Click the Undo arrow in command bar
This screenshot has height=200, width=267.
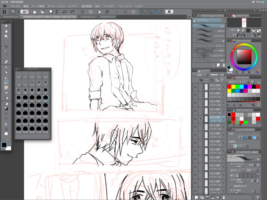64,12
